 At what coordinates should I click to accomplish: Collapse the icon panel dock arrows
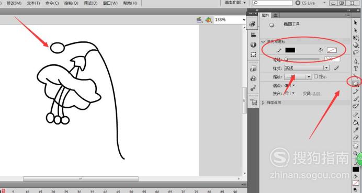click(251, 14)
